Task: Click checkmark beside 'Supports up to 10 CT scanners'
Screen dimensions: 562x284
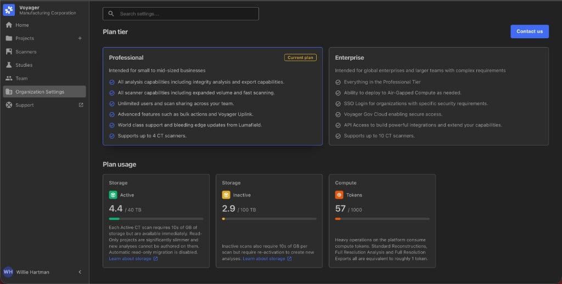Action: [x=338, y=136]
